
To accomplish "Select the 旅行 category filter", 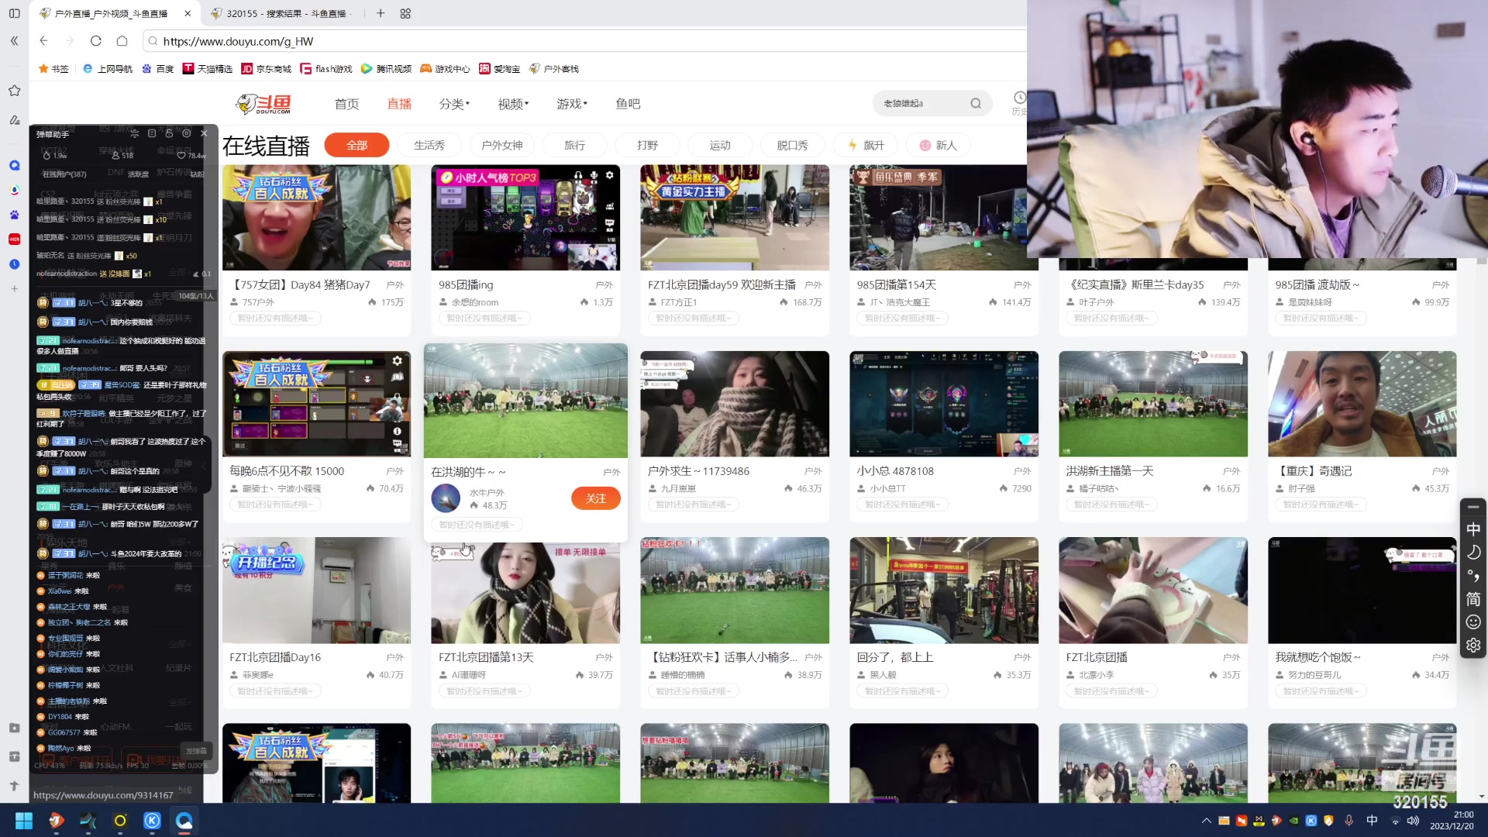I will tap(575, 145).
